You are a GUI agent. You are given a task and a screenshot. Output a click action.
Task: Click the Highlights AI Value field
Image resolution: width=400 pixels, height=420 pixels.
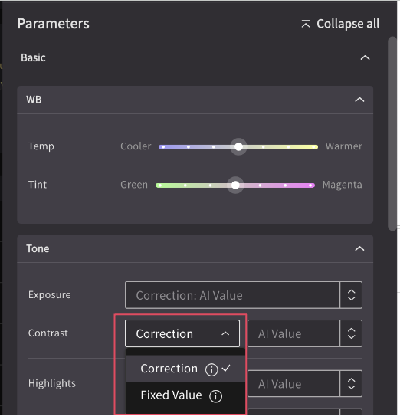click(293, 383)
